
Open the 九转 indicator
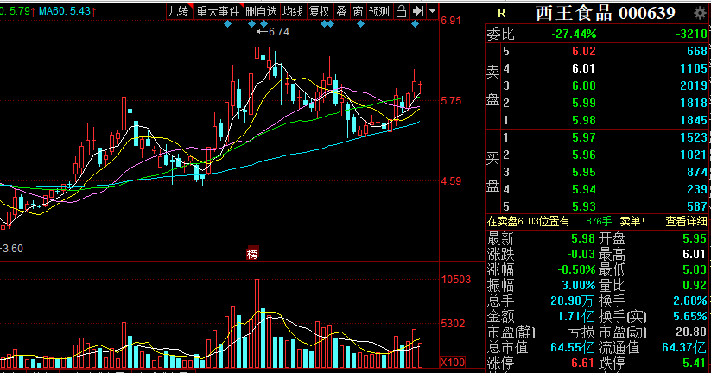coord(178,11)
